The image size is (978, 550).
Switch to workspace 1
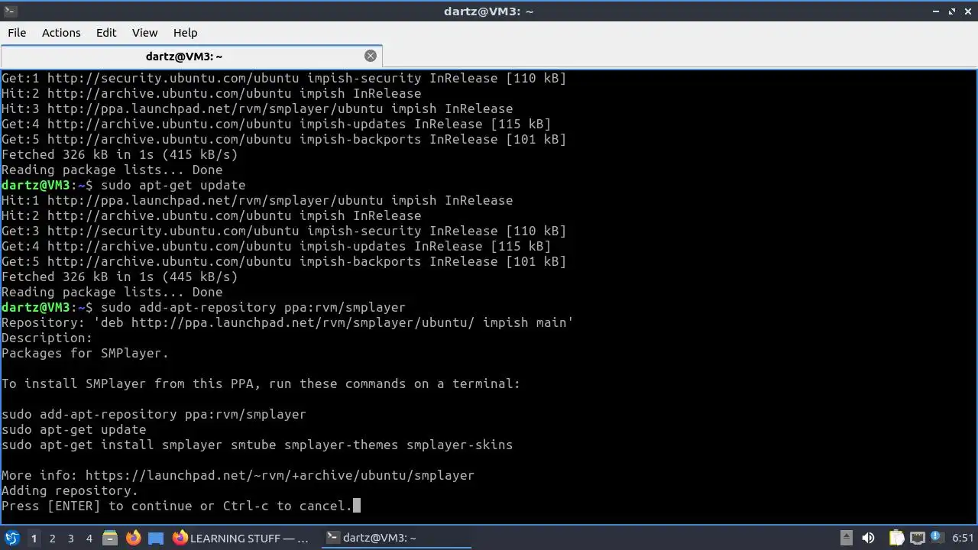34,539
